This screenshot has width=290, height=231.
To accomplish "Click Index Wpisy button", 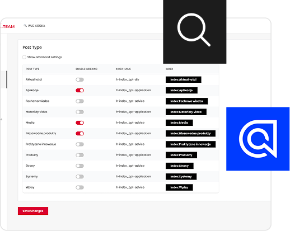I will 179,187.
